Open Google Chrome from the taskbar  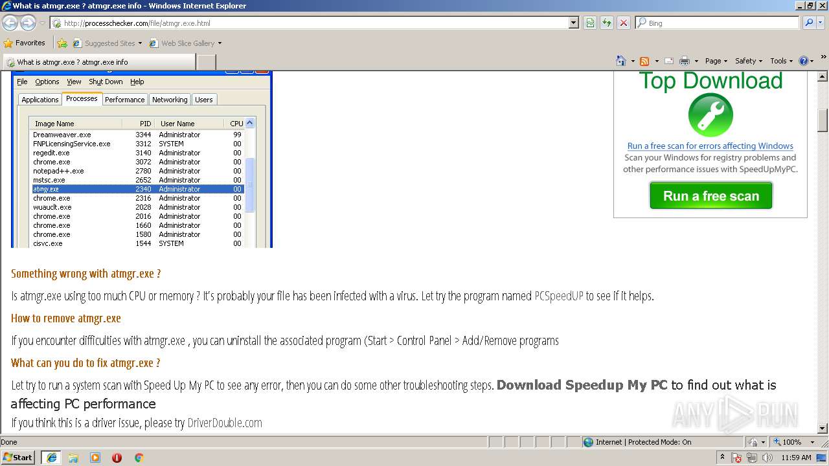(139, 458)
